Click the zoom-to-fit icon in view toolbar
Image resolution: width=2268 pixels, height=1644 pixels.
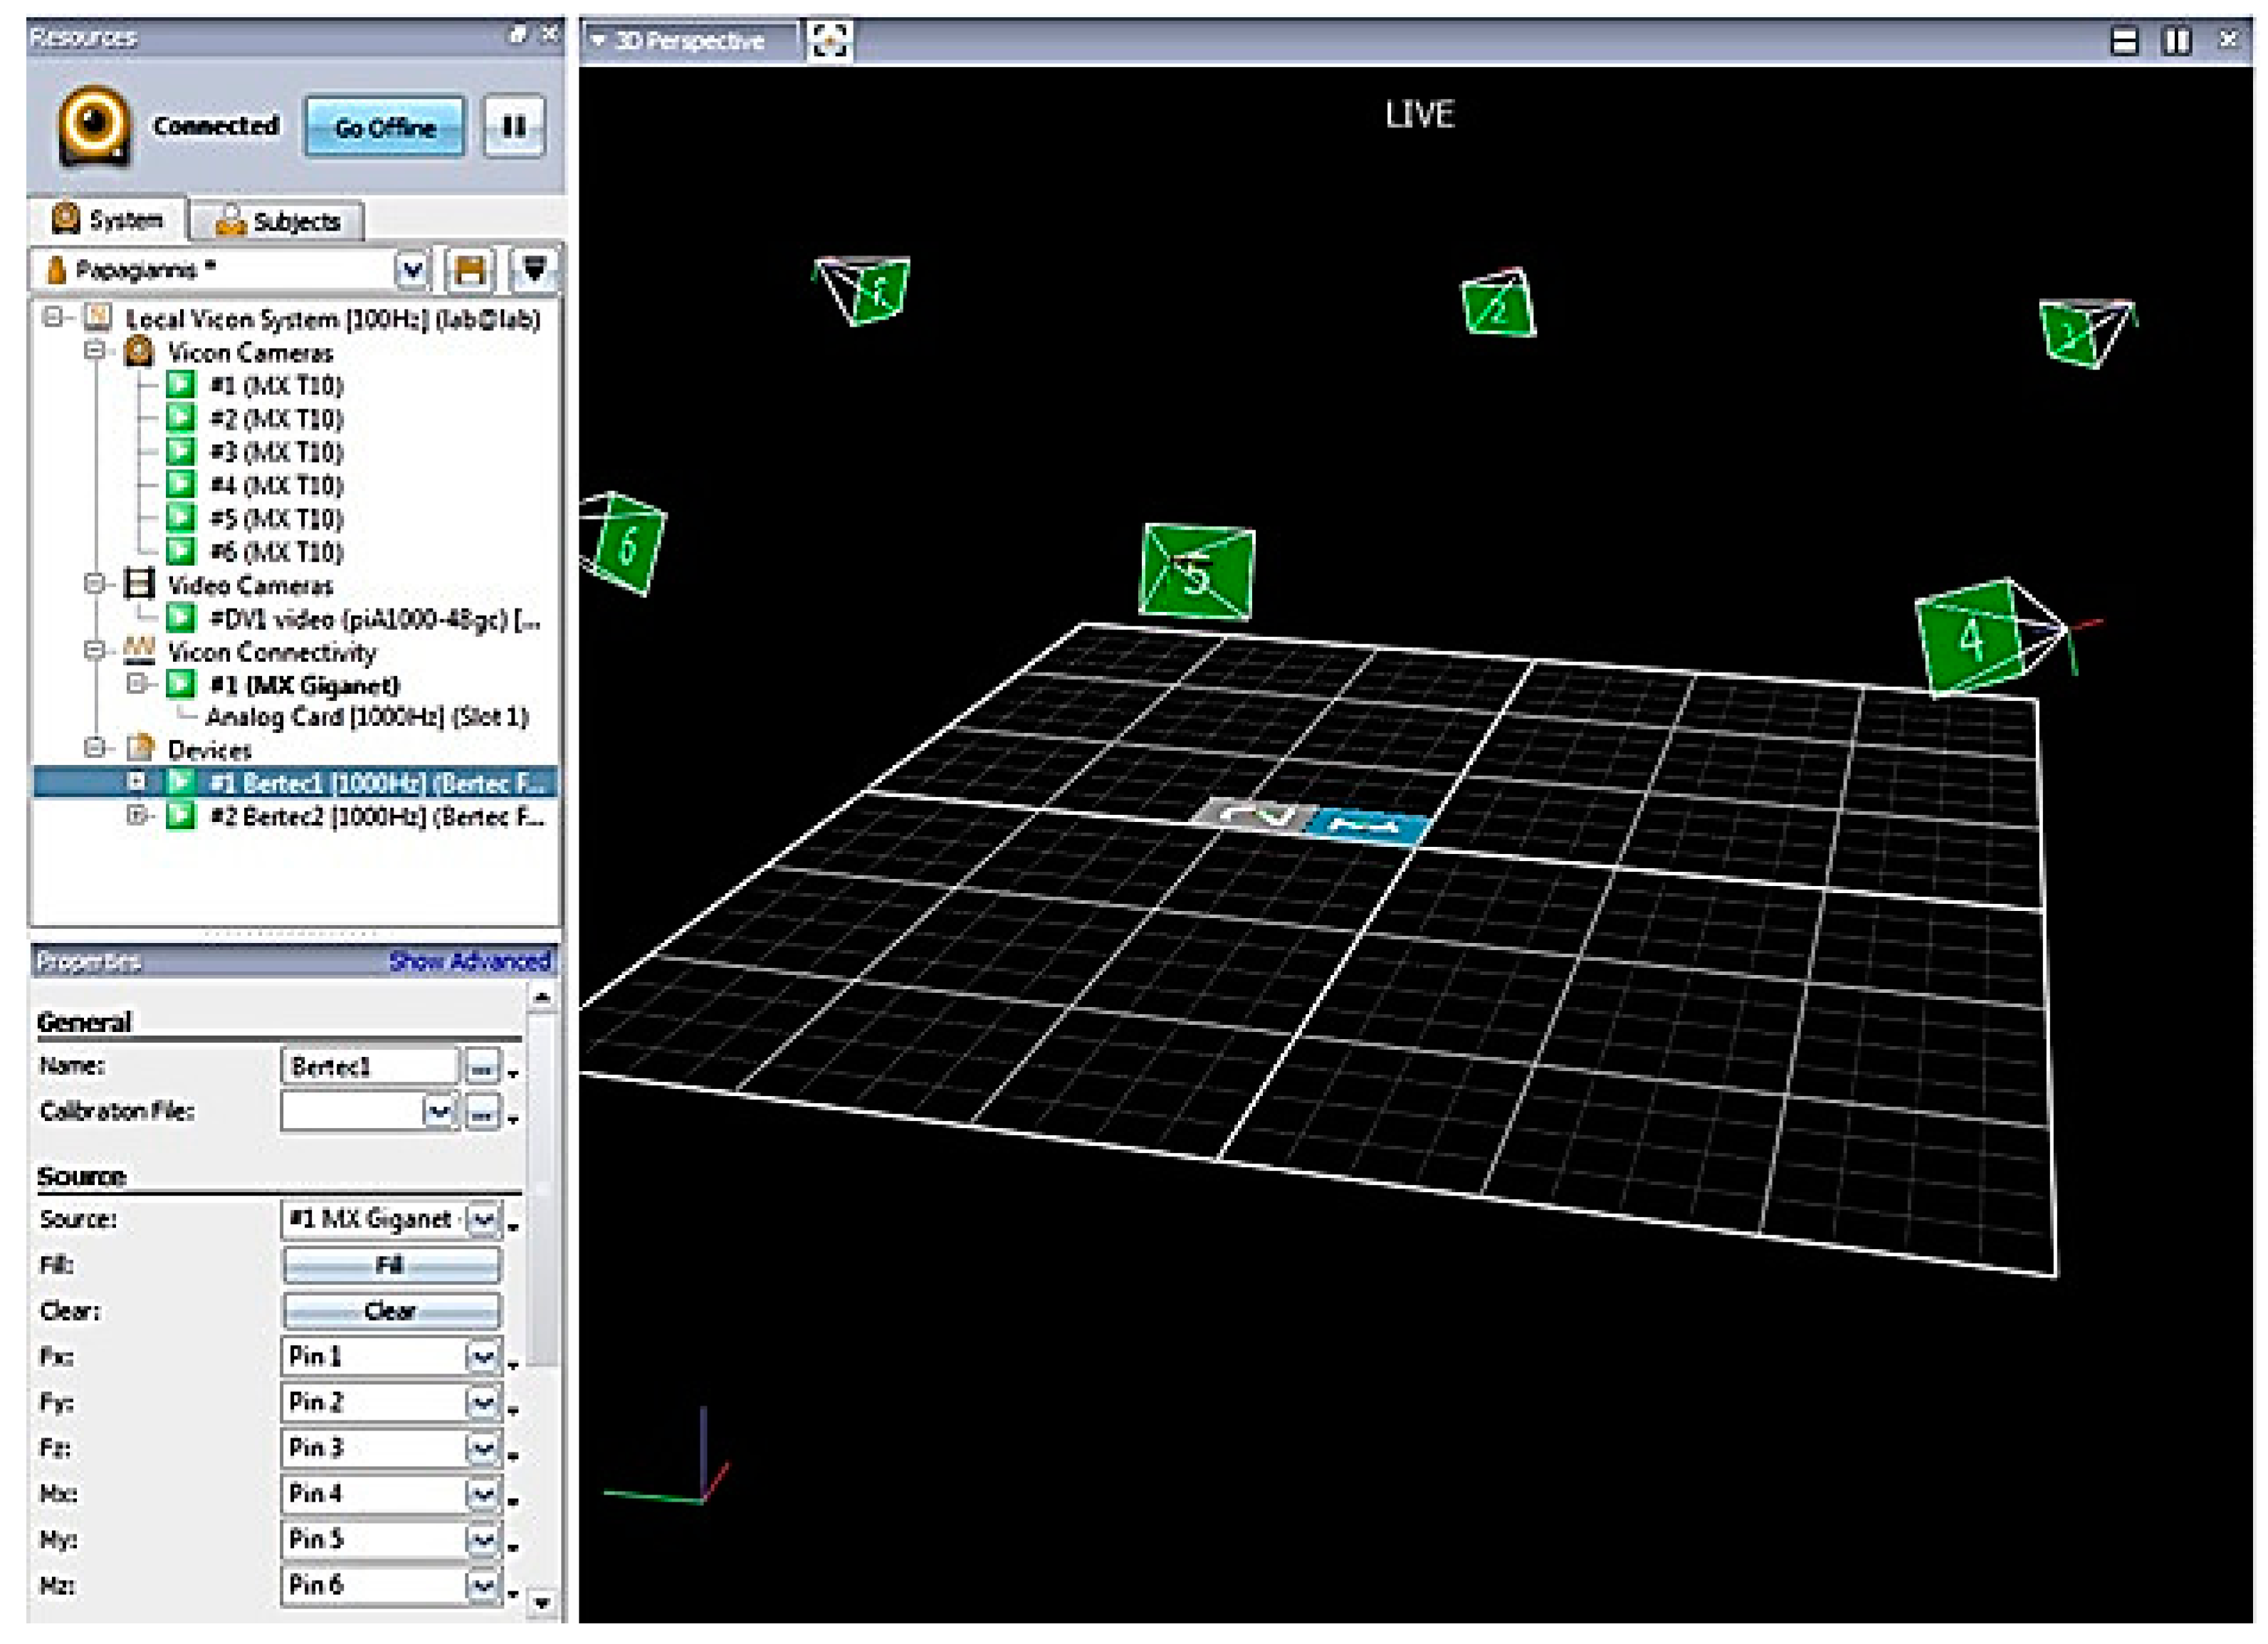click(829, 40)
